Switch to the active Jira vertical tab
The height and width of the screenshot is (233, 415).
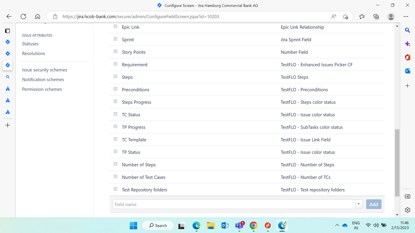pyautogui.click(x=7, y=65)
